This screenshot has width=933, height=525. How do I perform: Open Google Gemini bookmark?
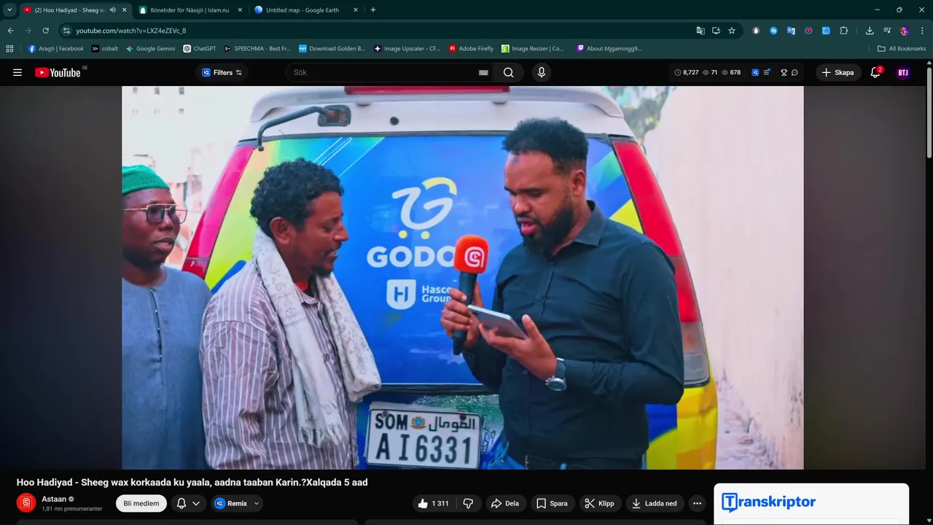(x=151, y=49)
